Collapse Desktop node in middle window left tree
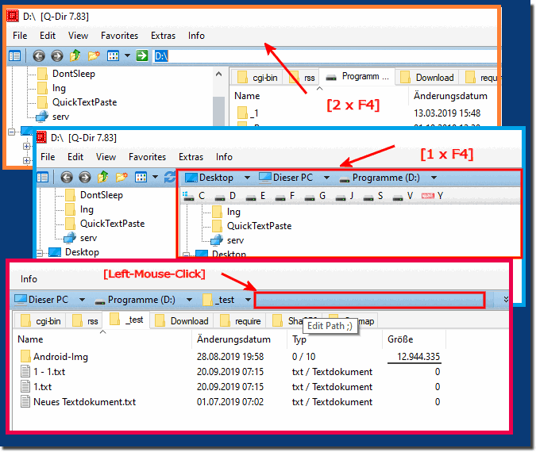This screenshot has height=452, width=536. (40, 253)
